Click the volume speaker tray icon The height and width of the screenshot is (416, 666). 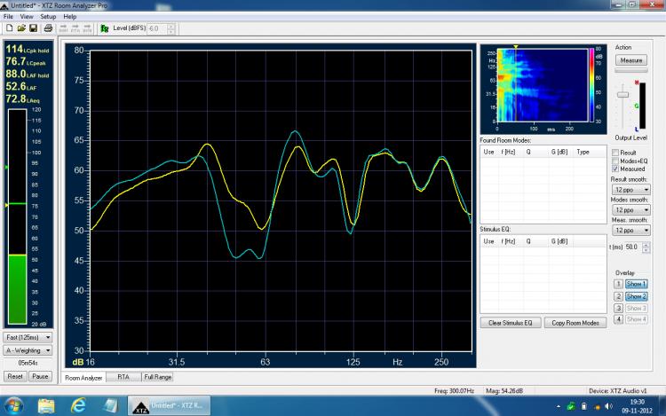click(609, 406)
